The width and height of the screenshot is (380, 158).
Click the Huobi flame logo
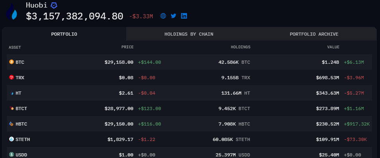click(12, 11)
